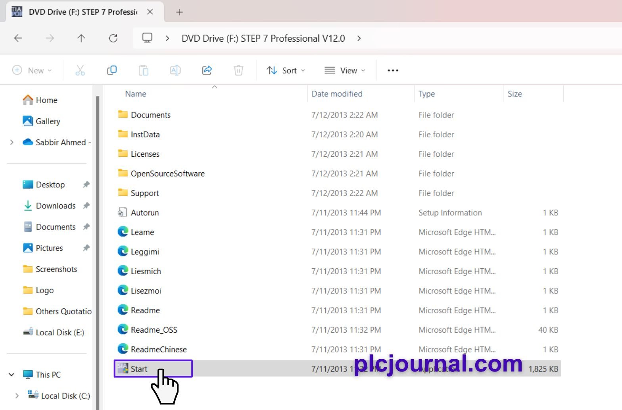Select the Readme HTML file
622x410 pixels.
tap(139, 310)
